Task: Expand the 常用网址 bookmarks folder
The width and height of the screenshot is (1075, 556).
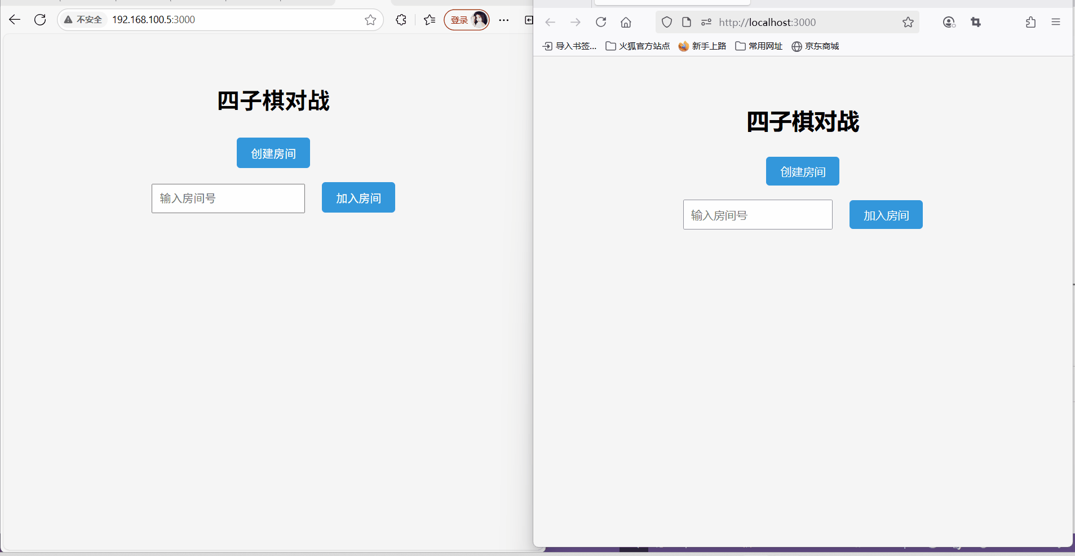Action: pos(758,46)
